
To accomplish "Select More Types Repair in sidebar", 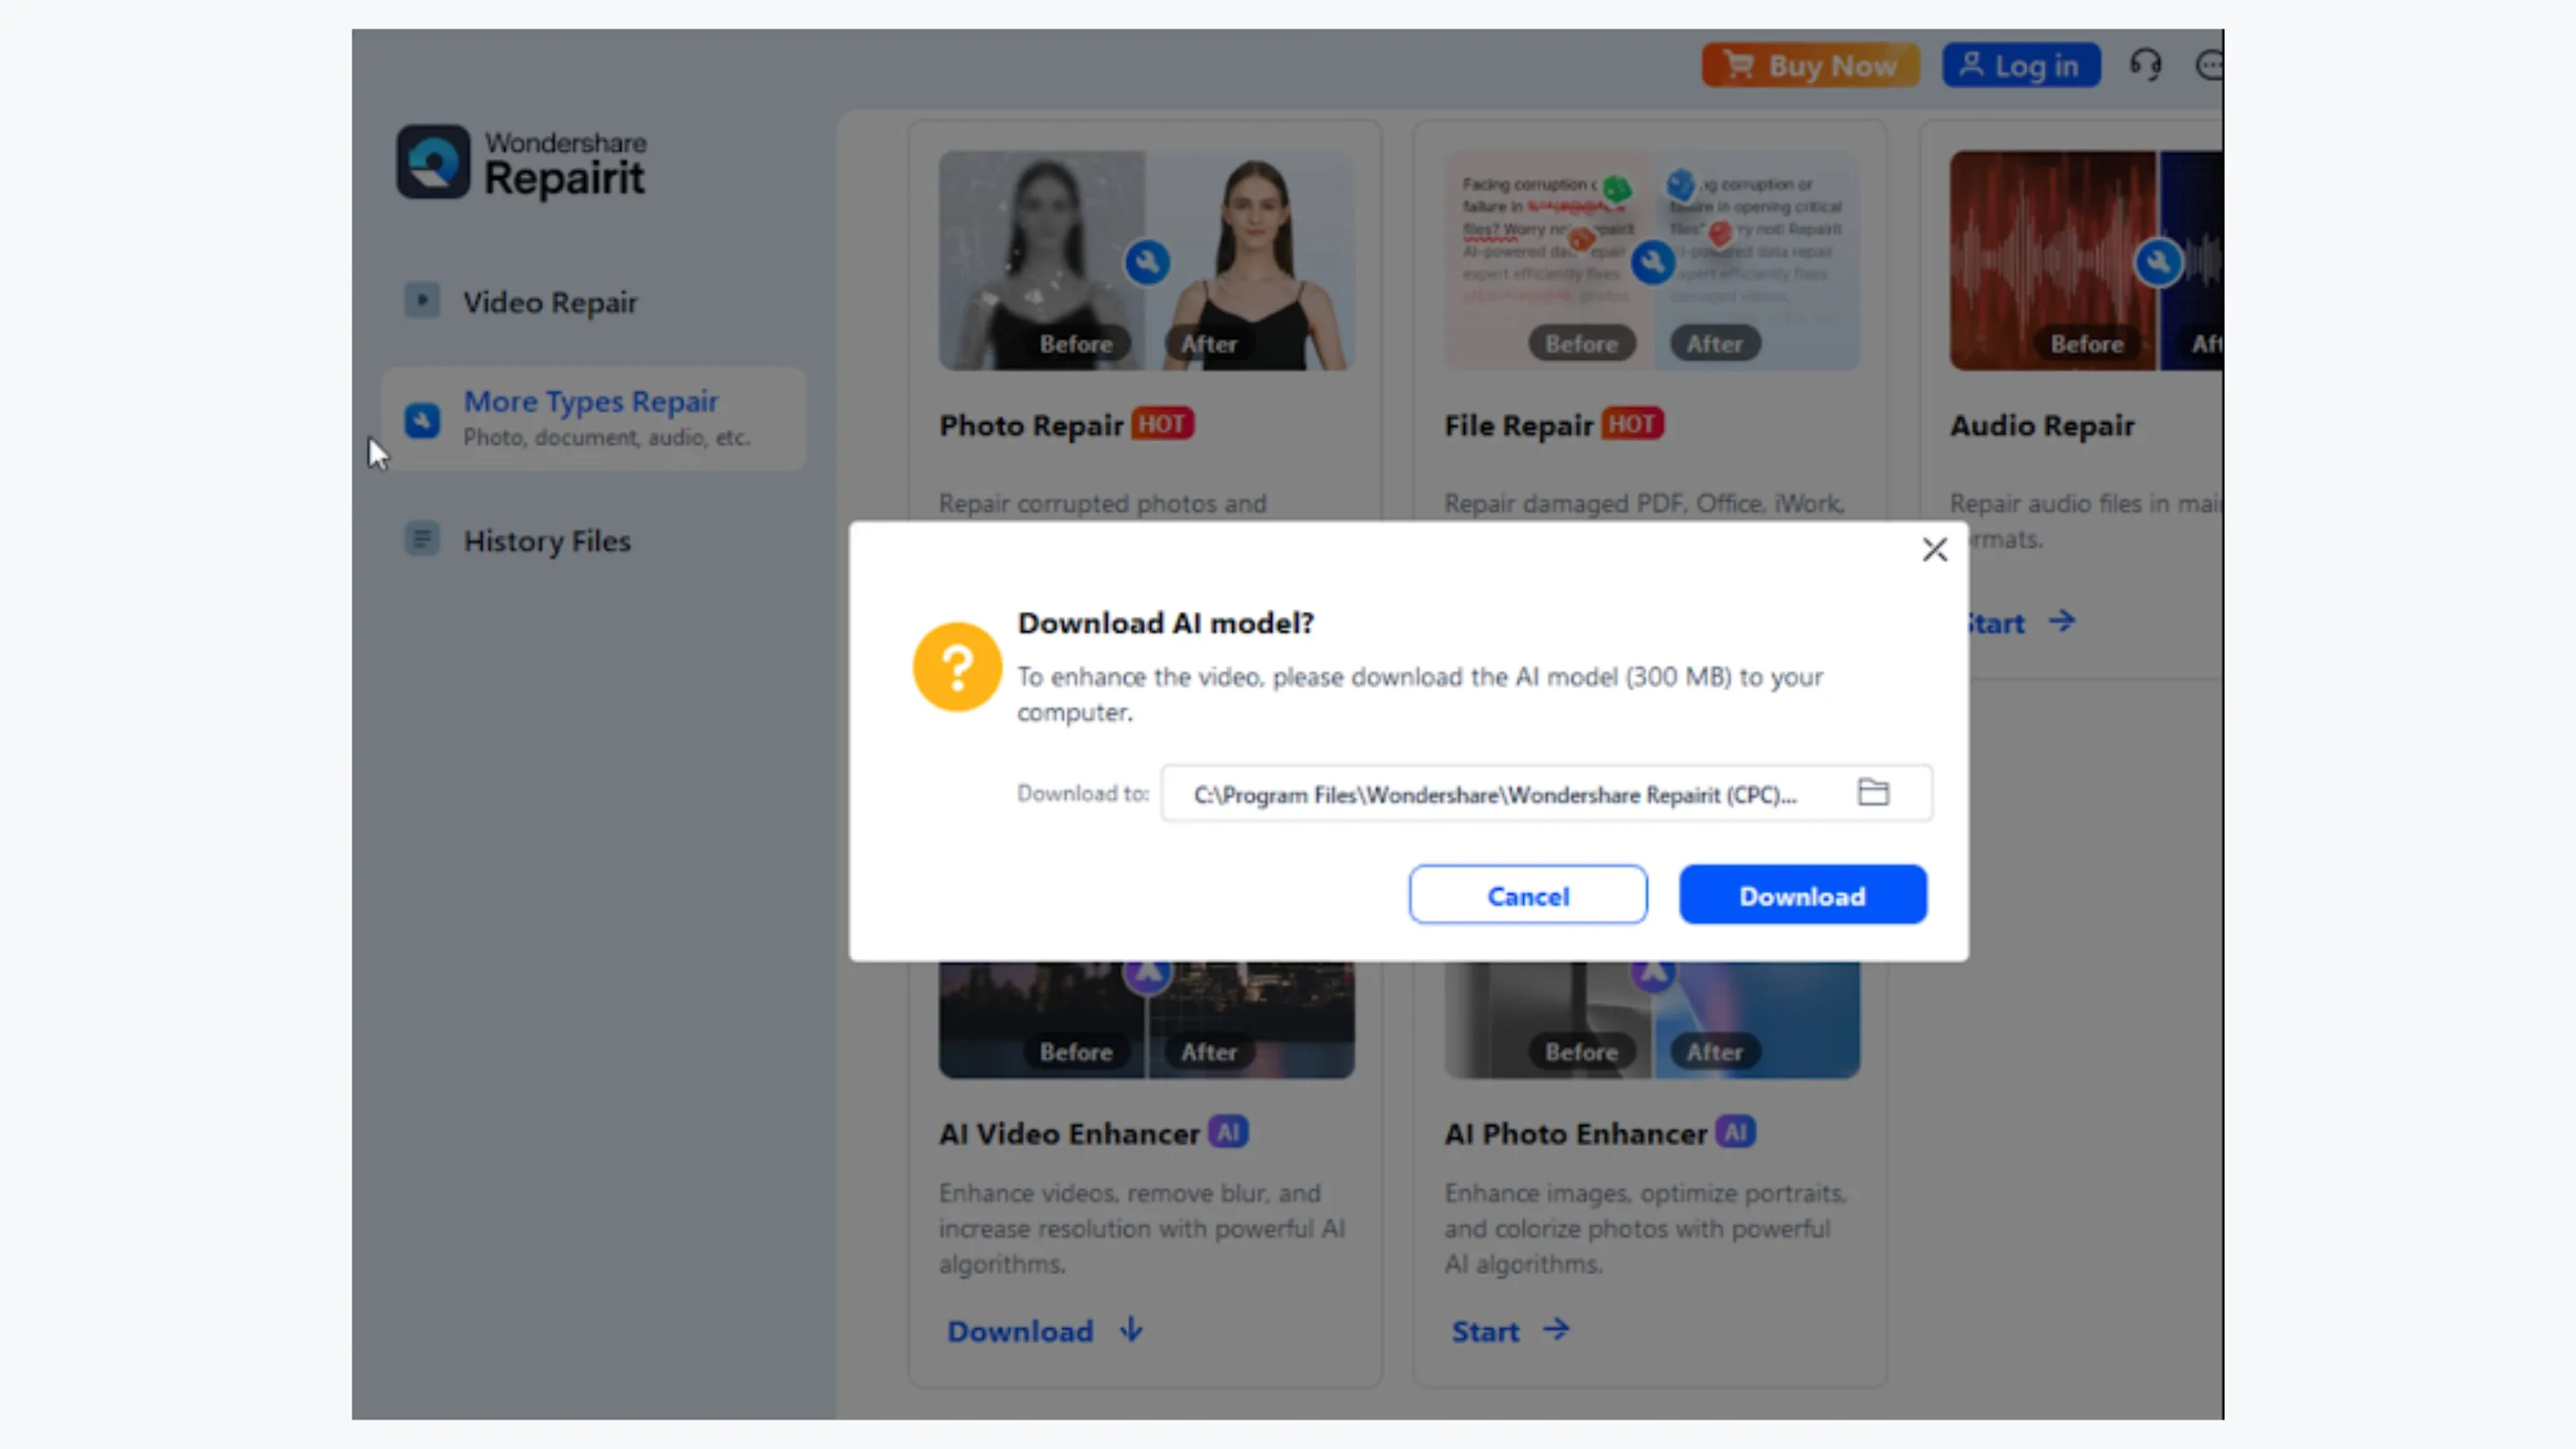I will point(593,419).
